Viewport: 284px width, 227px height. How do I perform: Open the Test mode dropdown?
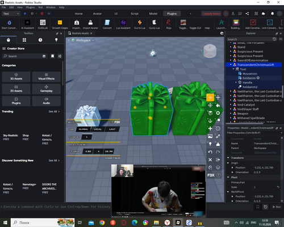[11, 14]
